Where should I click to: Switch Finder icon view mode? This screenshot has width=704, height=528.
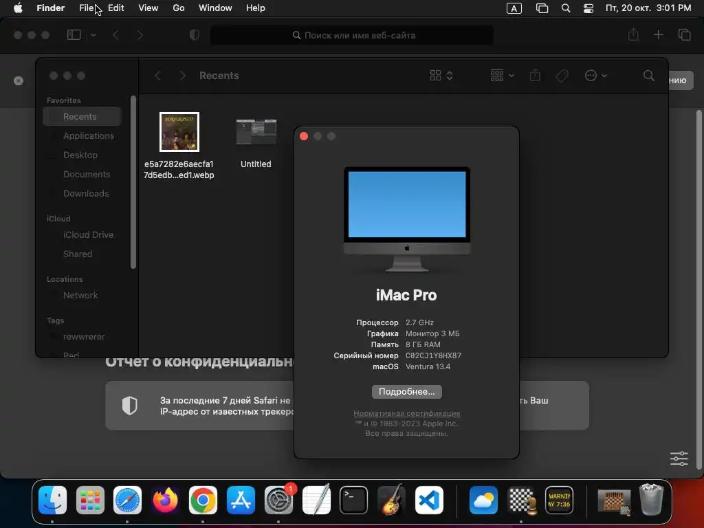(441, 76)
